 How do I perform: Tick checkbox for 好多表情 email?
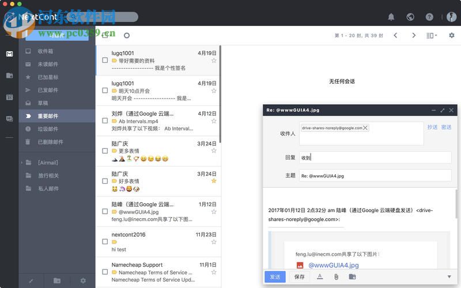tap(105, 181)
